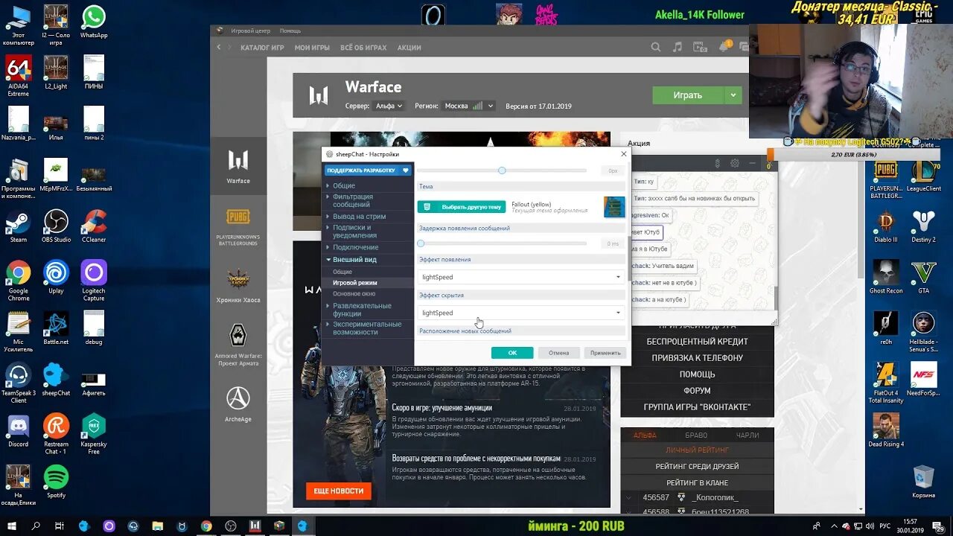
Task: Select Основное окно sub-item
Action: click(x=354, y=293)
